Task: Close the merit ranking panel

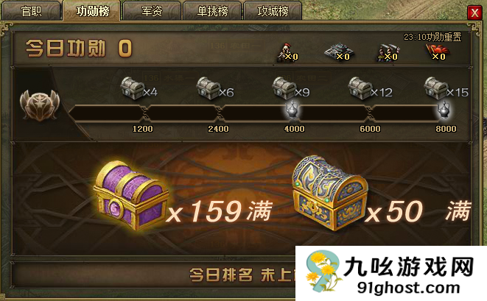Action: 474,13
